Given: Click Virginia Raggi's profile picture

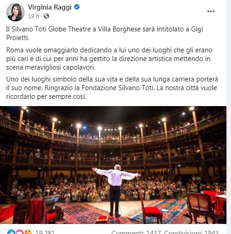Looking at the screenshot, I should pos(15,12).
